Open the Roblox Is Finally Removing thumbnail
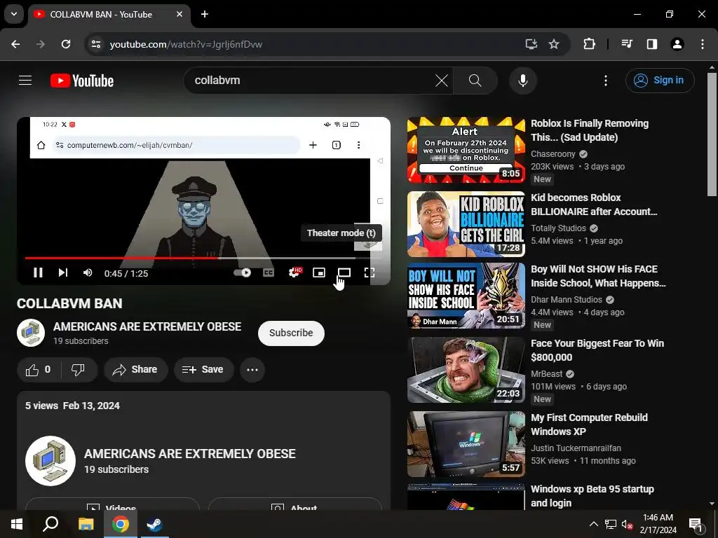This screenshot has height=538, width=718. 466,150
